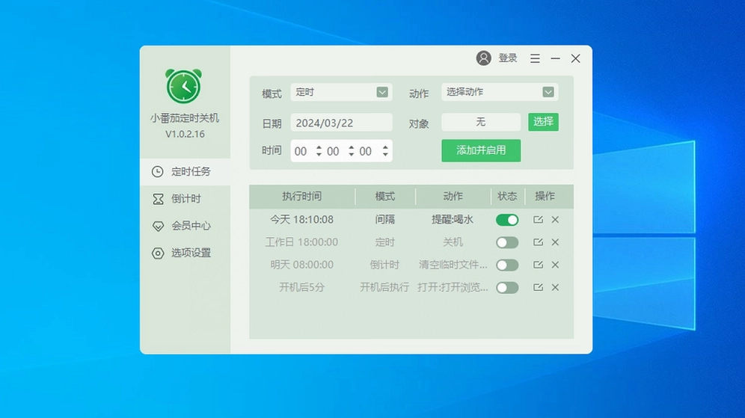The image size is (745, 418).
Task: Click the green 选择 button
Action: click(x=543, y=122)
